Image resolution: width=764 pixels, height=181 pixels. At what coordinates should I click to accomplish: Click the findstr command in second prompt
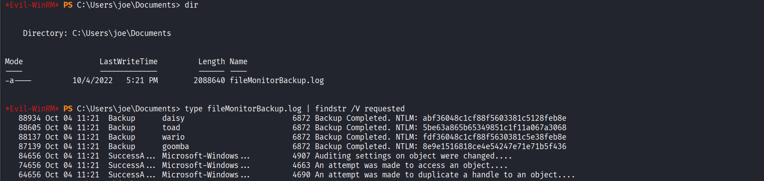click(x=331, y=109)
